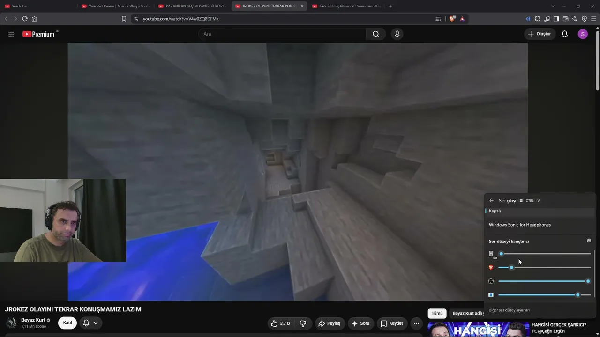
Task: Adjust Brave volume slider
Action: tap(544, 267)
